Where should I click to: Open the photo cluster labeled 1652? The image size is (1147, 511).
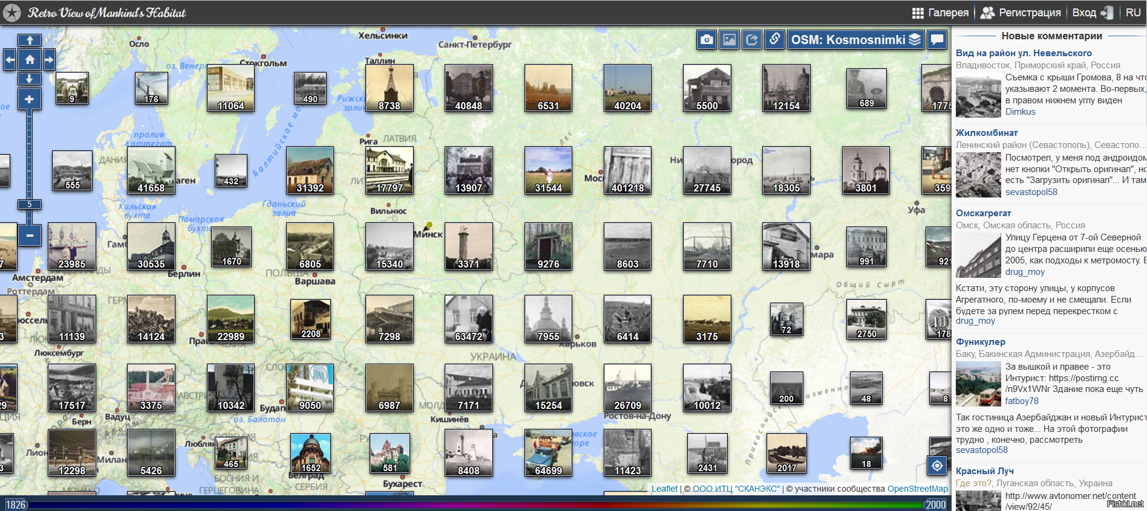pyautogui.click(x=310, y=453)
